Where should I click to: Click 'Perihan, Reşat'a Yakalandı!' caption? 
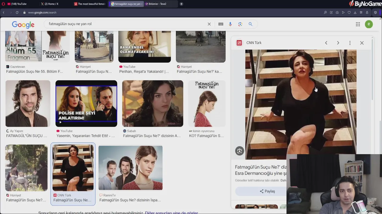[144, 72]
